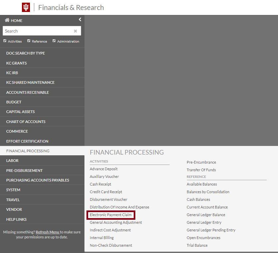
Task: Expand the KC Grants menu section
Action: (x=17, y=63)
